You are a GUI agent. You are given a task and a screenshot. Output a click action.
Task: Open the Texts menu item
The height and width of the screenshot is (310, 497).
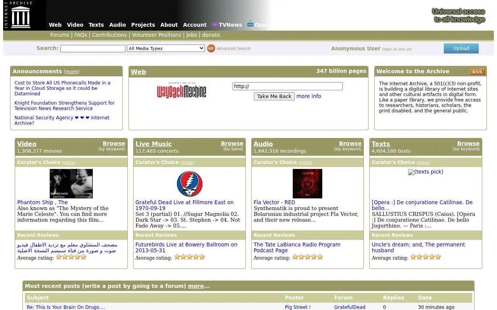pos(96,25)
